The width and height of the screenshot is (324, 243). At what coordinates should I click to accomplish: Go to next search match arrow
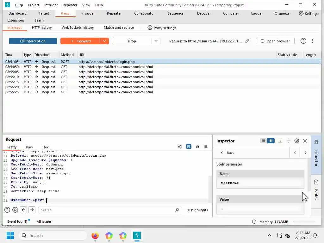point(32,210)
